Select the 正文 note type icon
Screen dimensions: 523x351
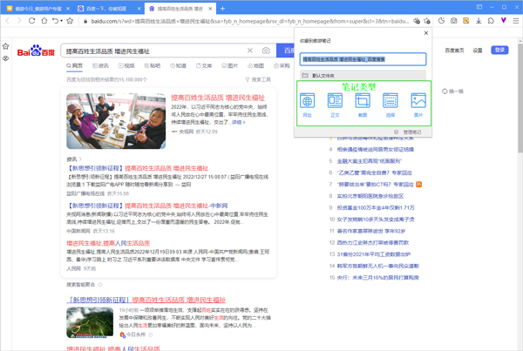335,104
